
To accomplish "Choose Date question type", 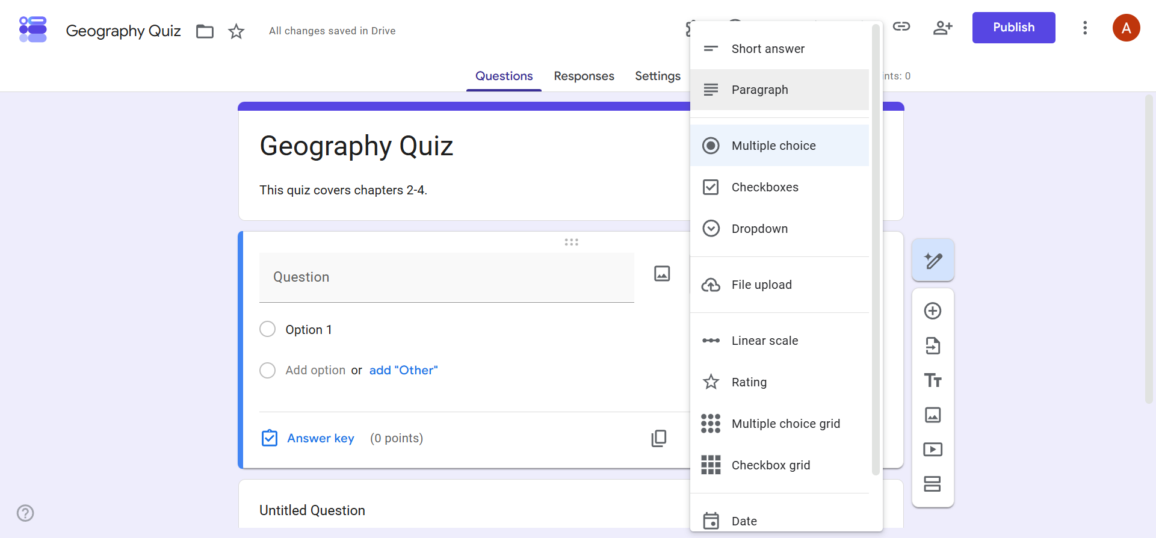I will 780,521.
